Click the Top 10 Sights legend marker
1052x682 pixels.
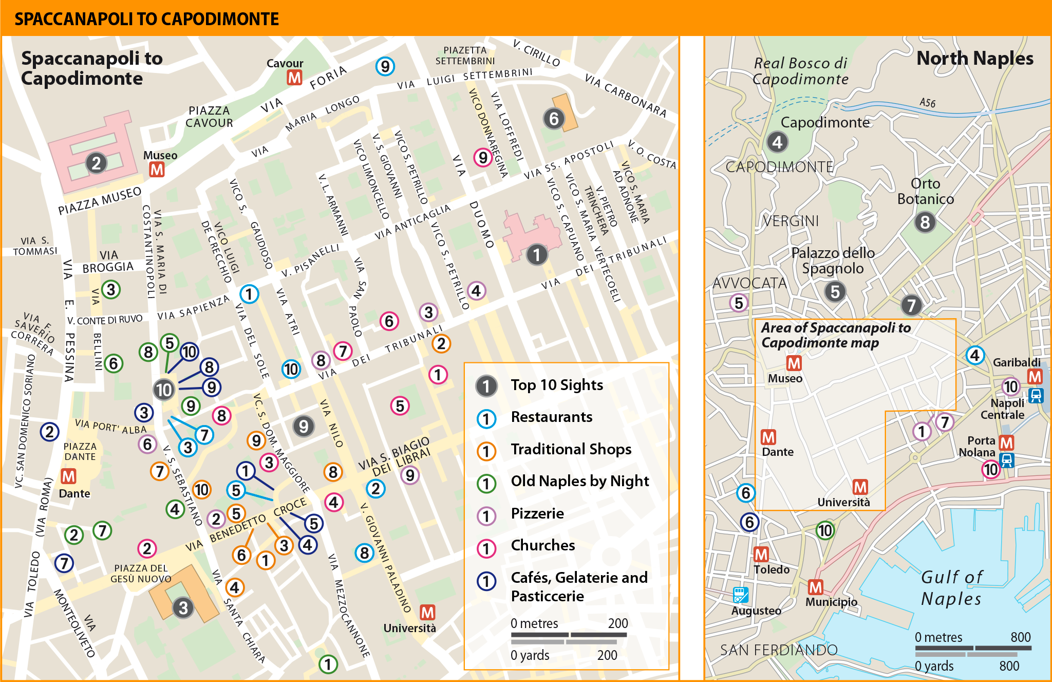click(x=486, y=386)
